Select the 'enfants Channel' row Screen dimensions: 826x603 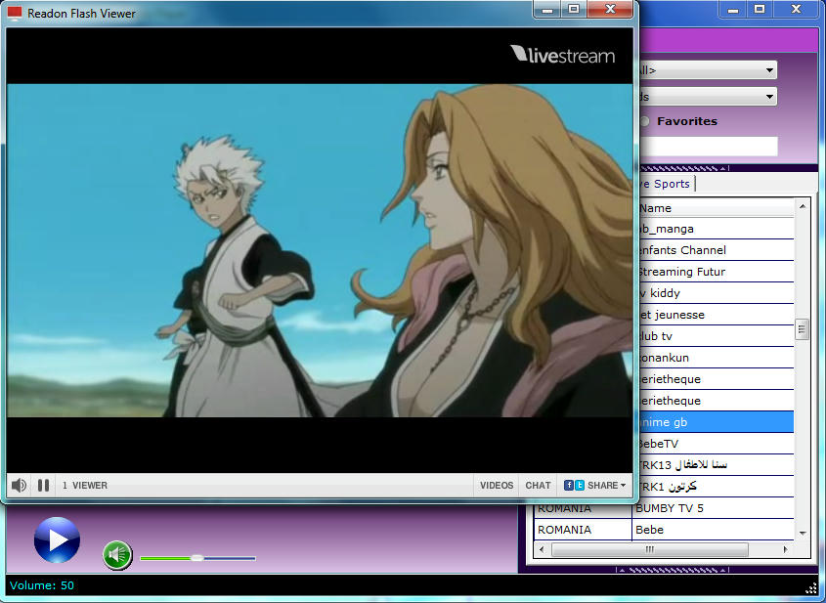tap(715, 250)
